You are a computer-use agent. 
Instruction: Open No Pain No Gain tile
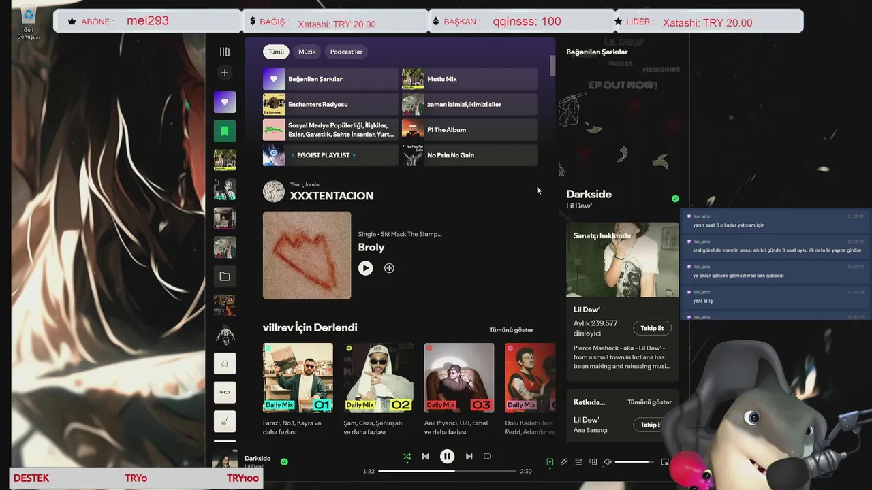[x=469, y=155]
